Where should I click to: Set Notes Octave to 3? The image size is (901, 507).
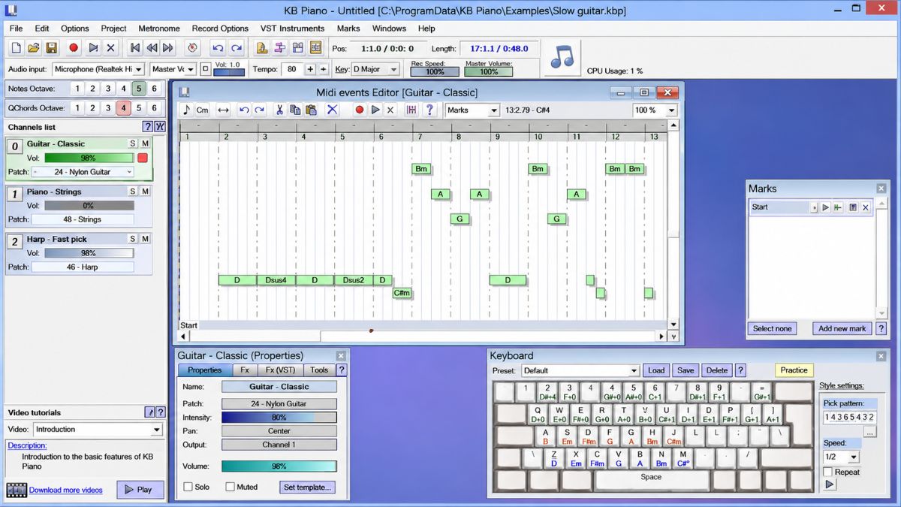point(108,89)
